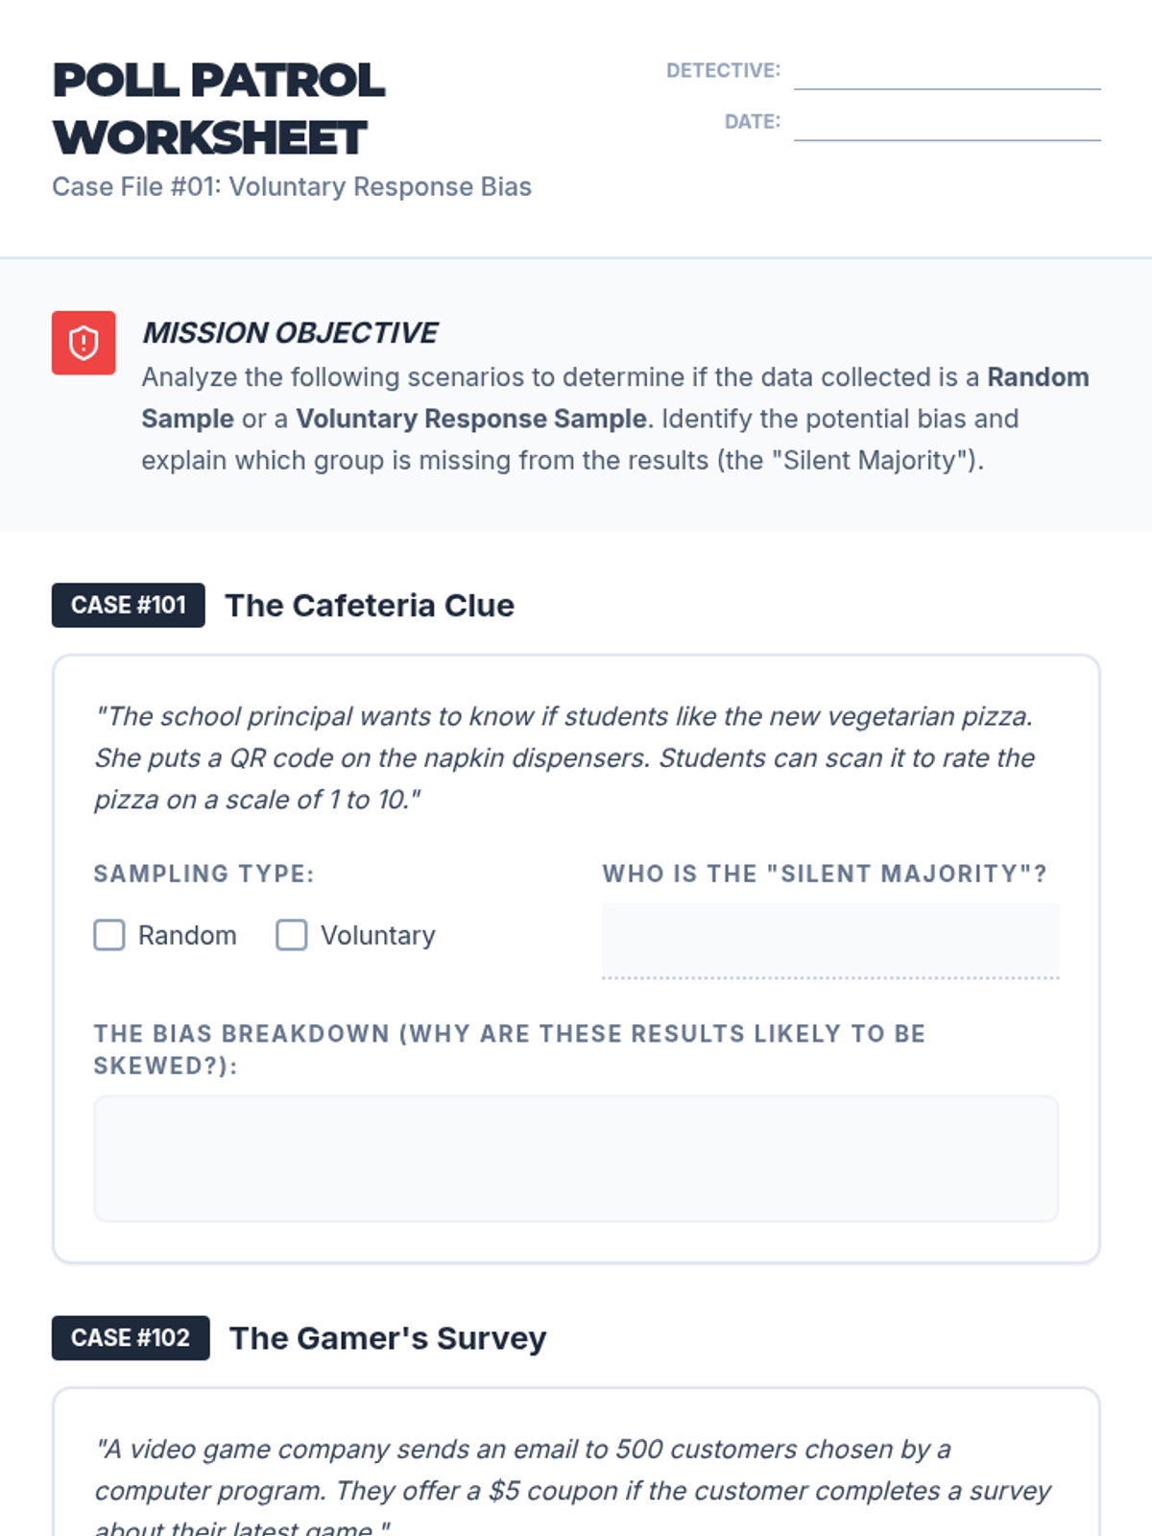
Task: Click the Random checkbox label text
Action: coord(187,935)
